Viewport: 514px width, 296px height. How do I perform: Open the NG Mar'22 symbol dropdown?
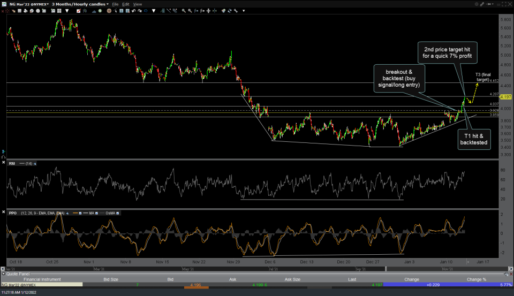coord(27,4)
